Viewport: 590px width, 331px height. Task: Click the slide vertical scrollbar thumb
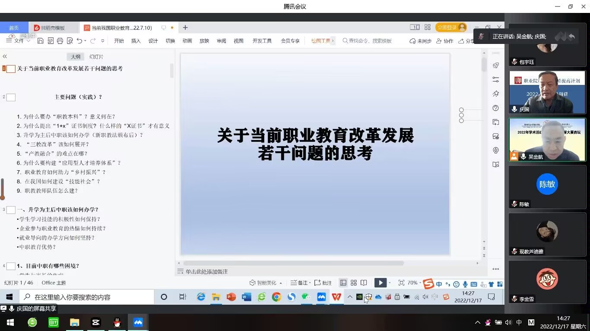(x=484, y=64)
